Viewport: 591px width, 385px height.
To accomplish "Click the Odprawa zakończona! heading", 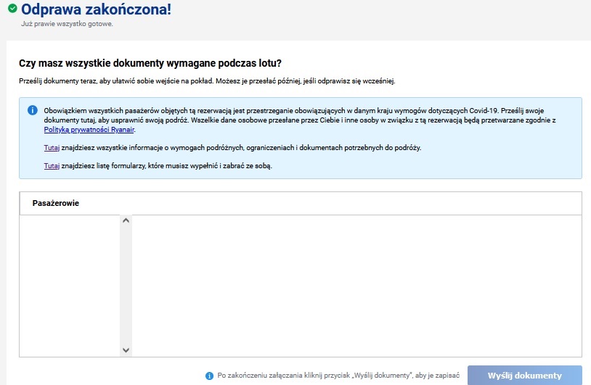I will click(96, 9).
